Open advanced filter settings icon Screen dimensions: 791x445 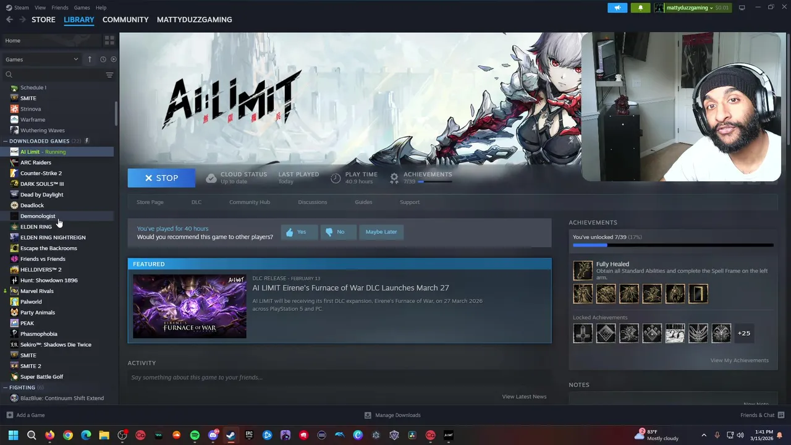109,75
